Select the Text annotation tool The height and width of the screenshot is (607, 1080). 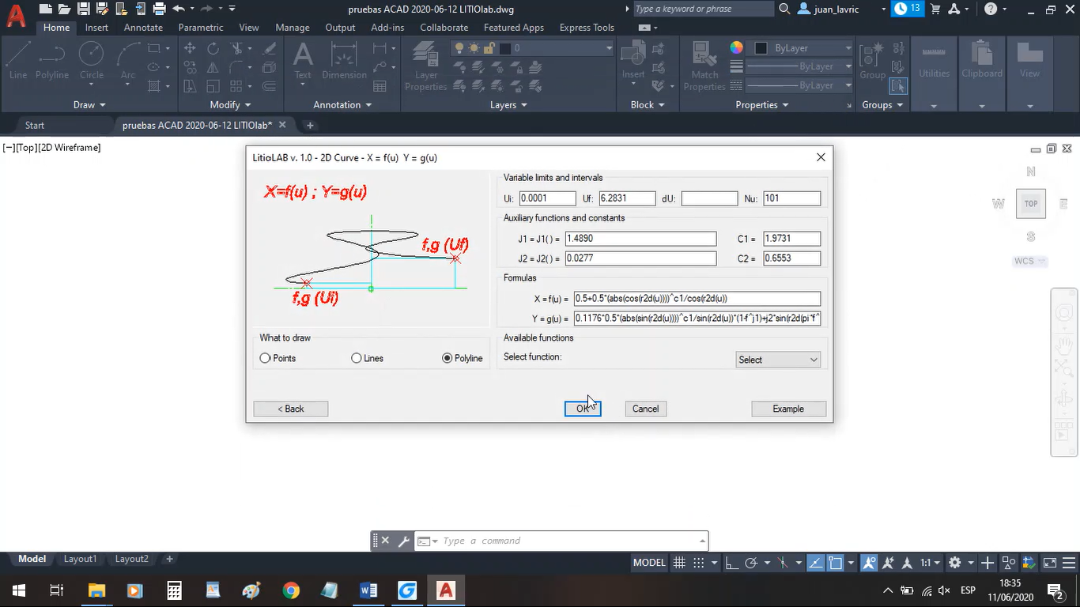(303, 61)
